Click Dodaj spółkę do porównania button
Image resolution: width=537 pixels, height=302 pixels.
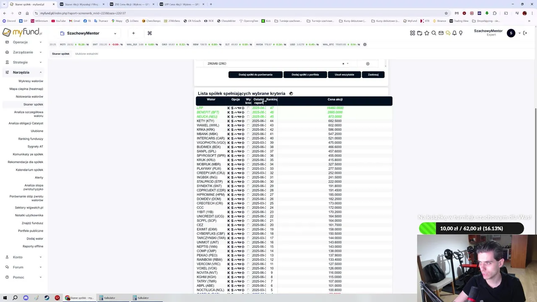pos(255,75)
